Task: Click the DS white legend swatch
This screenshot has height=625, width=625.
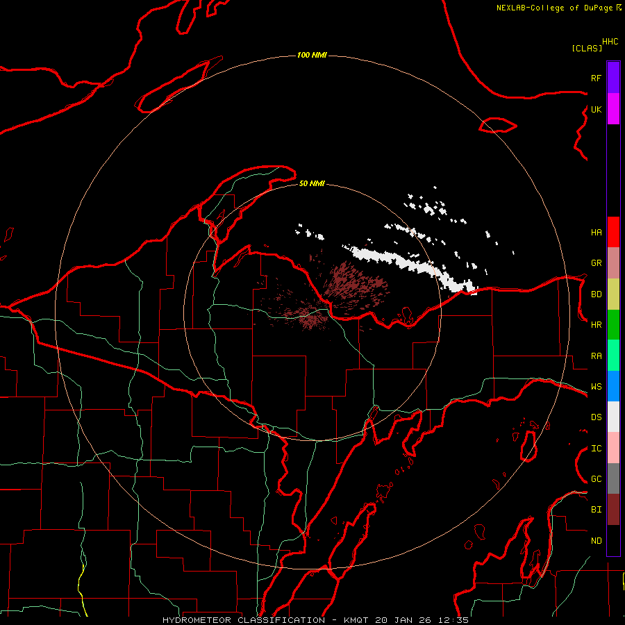Action: 613,417
